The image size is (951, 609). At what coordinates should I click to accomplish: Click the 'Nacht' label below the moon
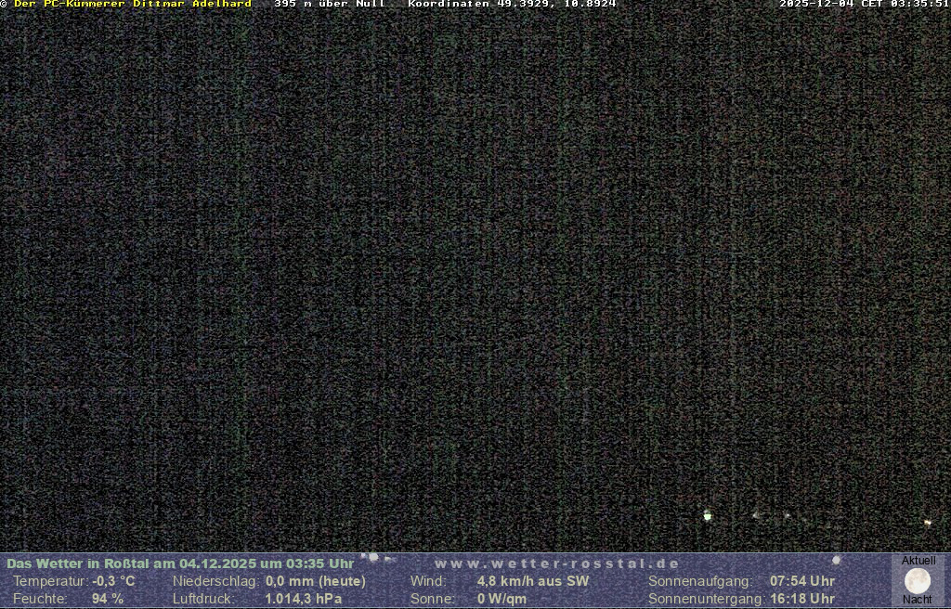point(918,600)
